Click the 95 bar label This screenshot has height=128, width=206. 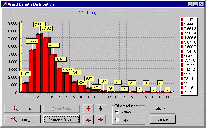pos(110,89)
